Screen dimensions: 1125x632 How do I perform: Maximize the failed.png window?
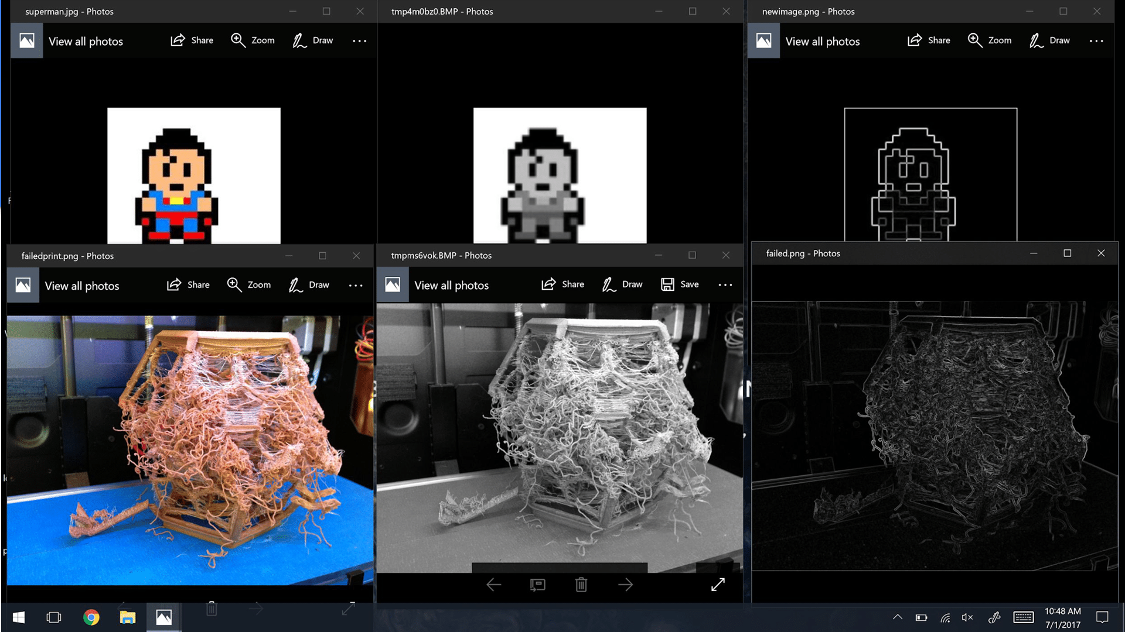[1068, 253]
